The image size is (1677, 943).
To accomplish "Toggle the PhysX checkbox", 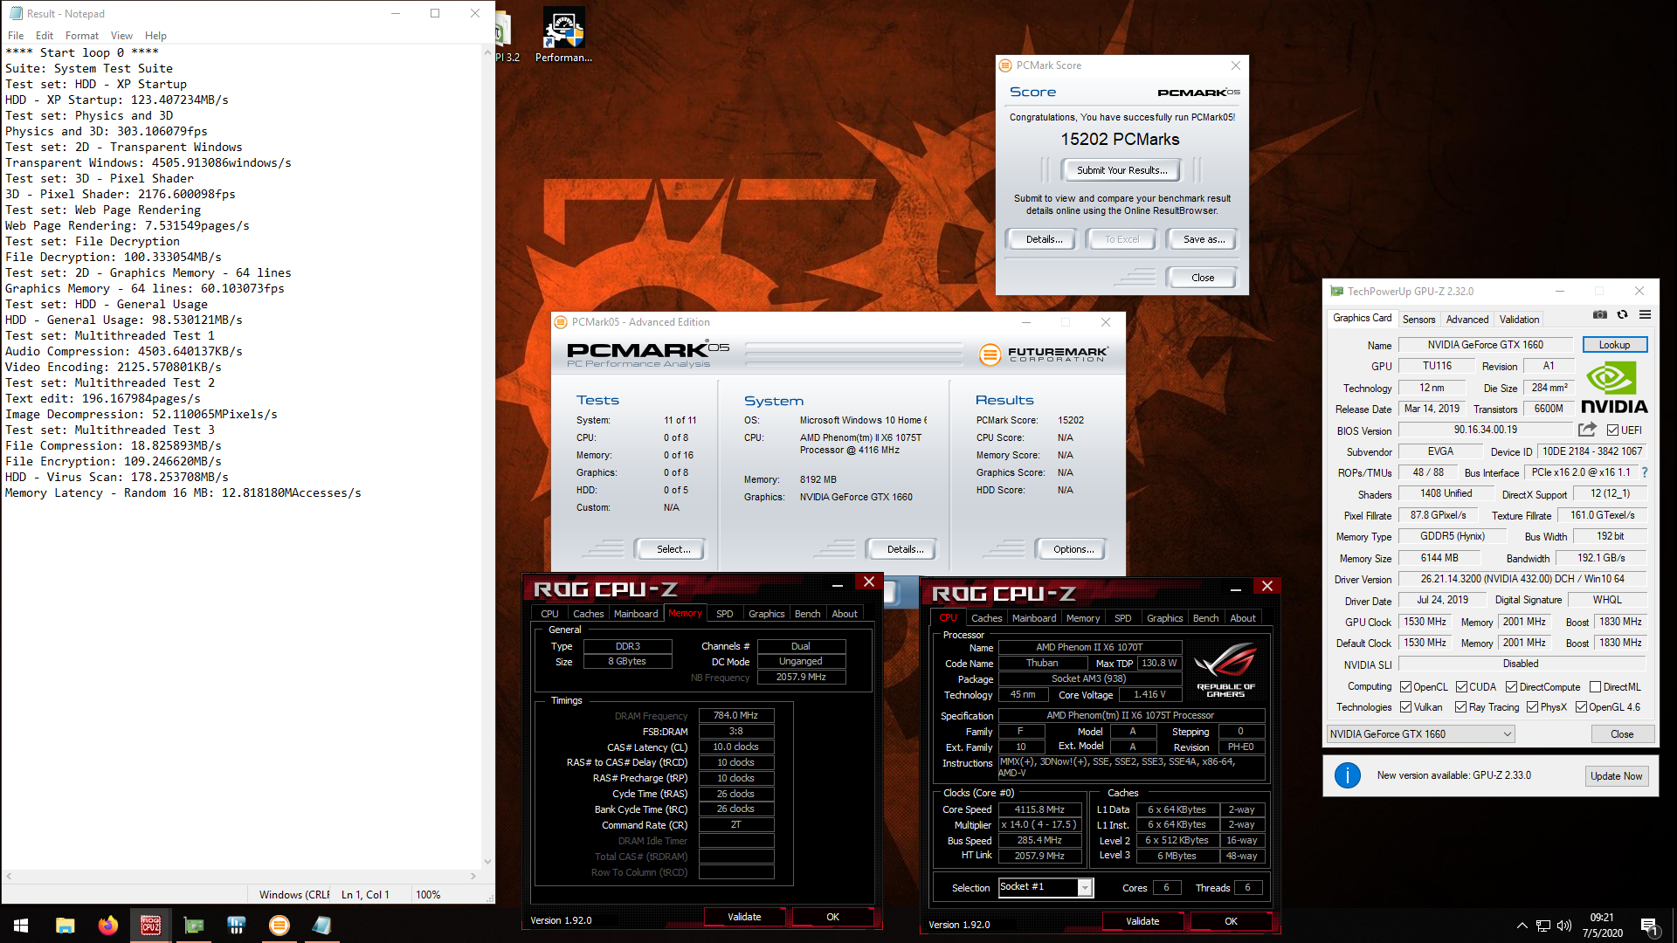I will tap(1532, 707).
